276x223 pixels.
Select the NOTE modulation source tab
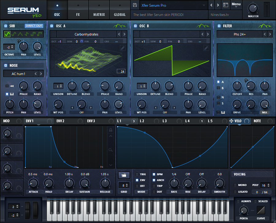(x=263, y=121)
